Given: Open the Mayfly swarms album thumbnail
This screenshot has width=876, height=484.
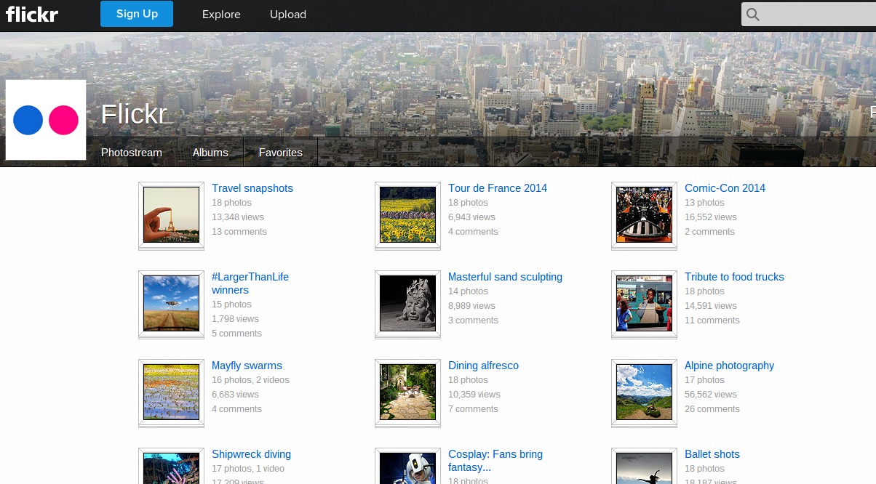Looking at the screenshot, I should [x=171, y=392].
